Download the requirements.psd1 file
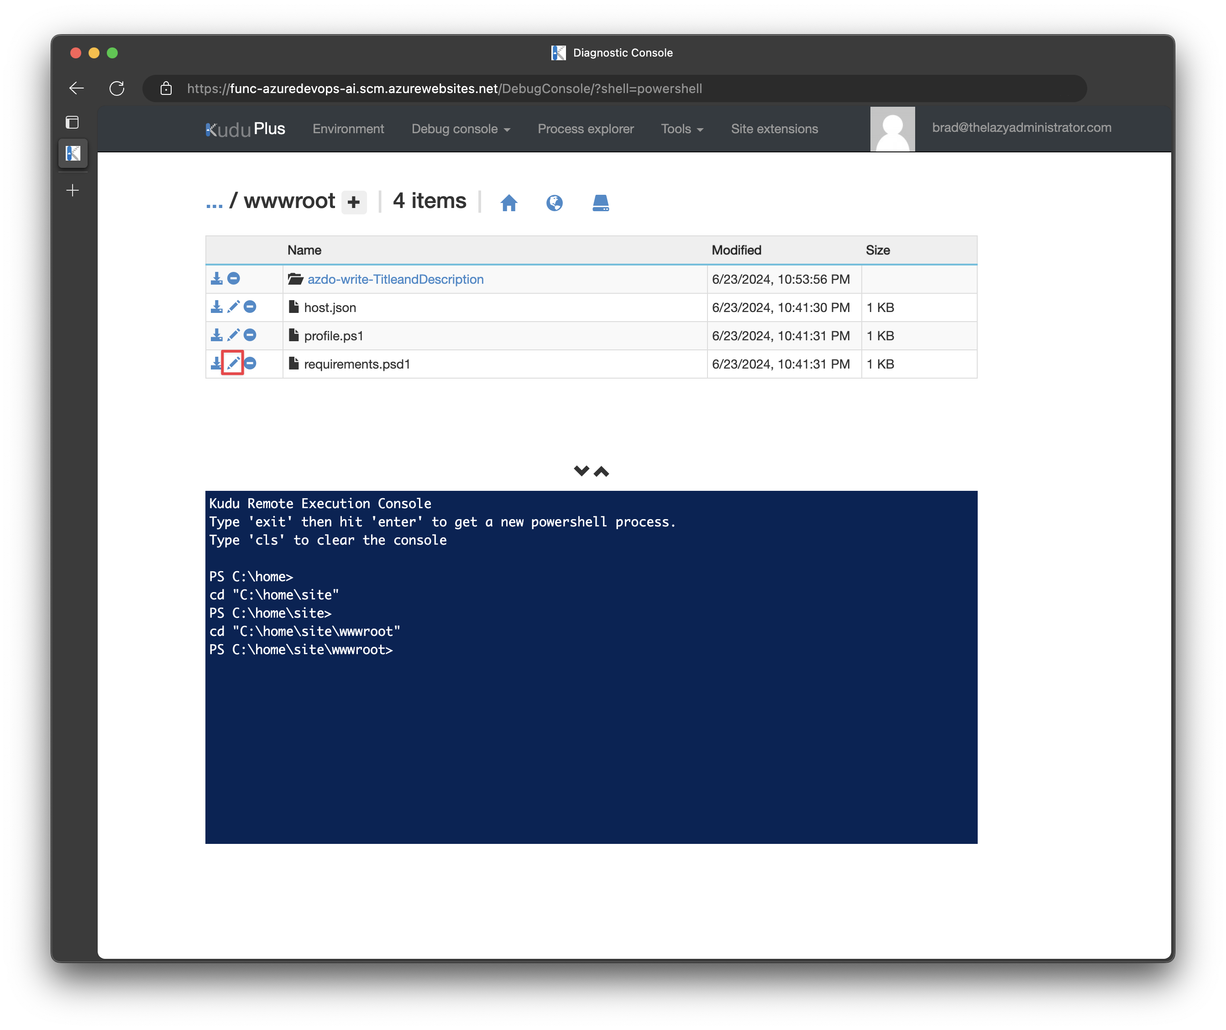Viewport: 1226px width, 1030px height. pos(215,363)
